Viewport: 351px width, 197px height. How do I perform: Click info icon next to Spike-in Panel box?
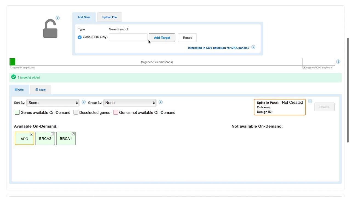[x=310, y=101]
